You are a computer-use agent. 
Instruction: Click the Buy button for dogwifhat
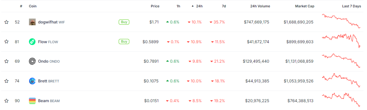(124, 22)
